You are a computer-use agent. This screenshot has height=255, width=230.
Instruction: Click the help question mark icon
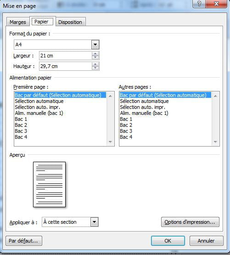click(199, 4)
